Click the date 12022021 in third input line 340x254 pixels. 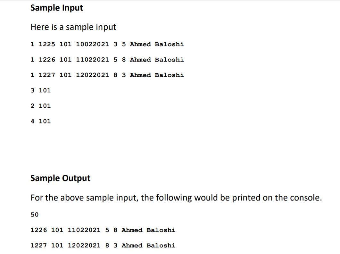pyautogui.click(x=92, y=75)
